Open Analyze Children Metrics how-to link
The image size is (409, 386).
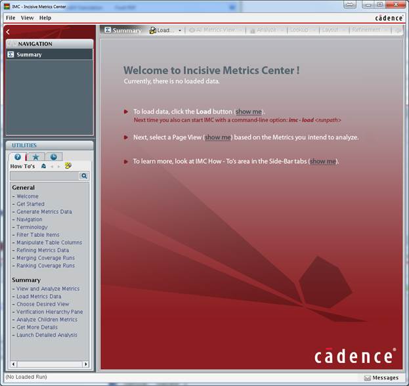pos(47,320)
